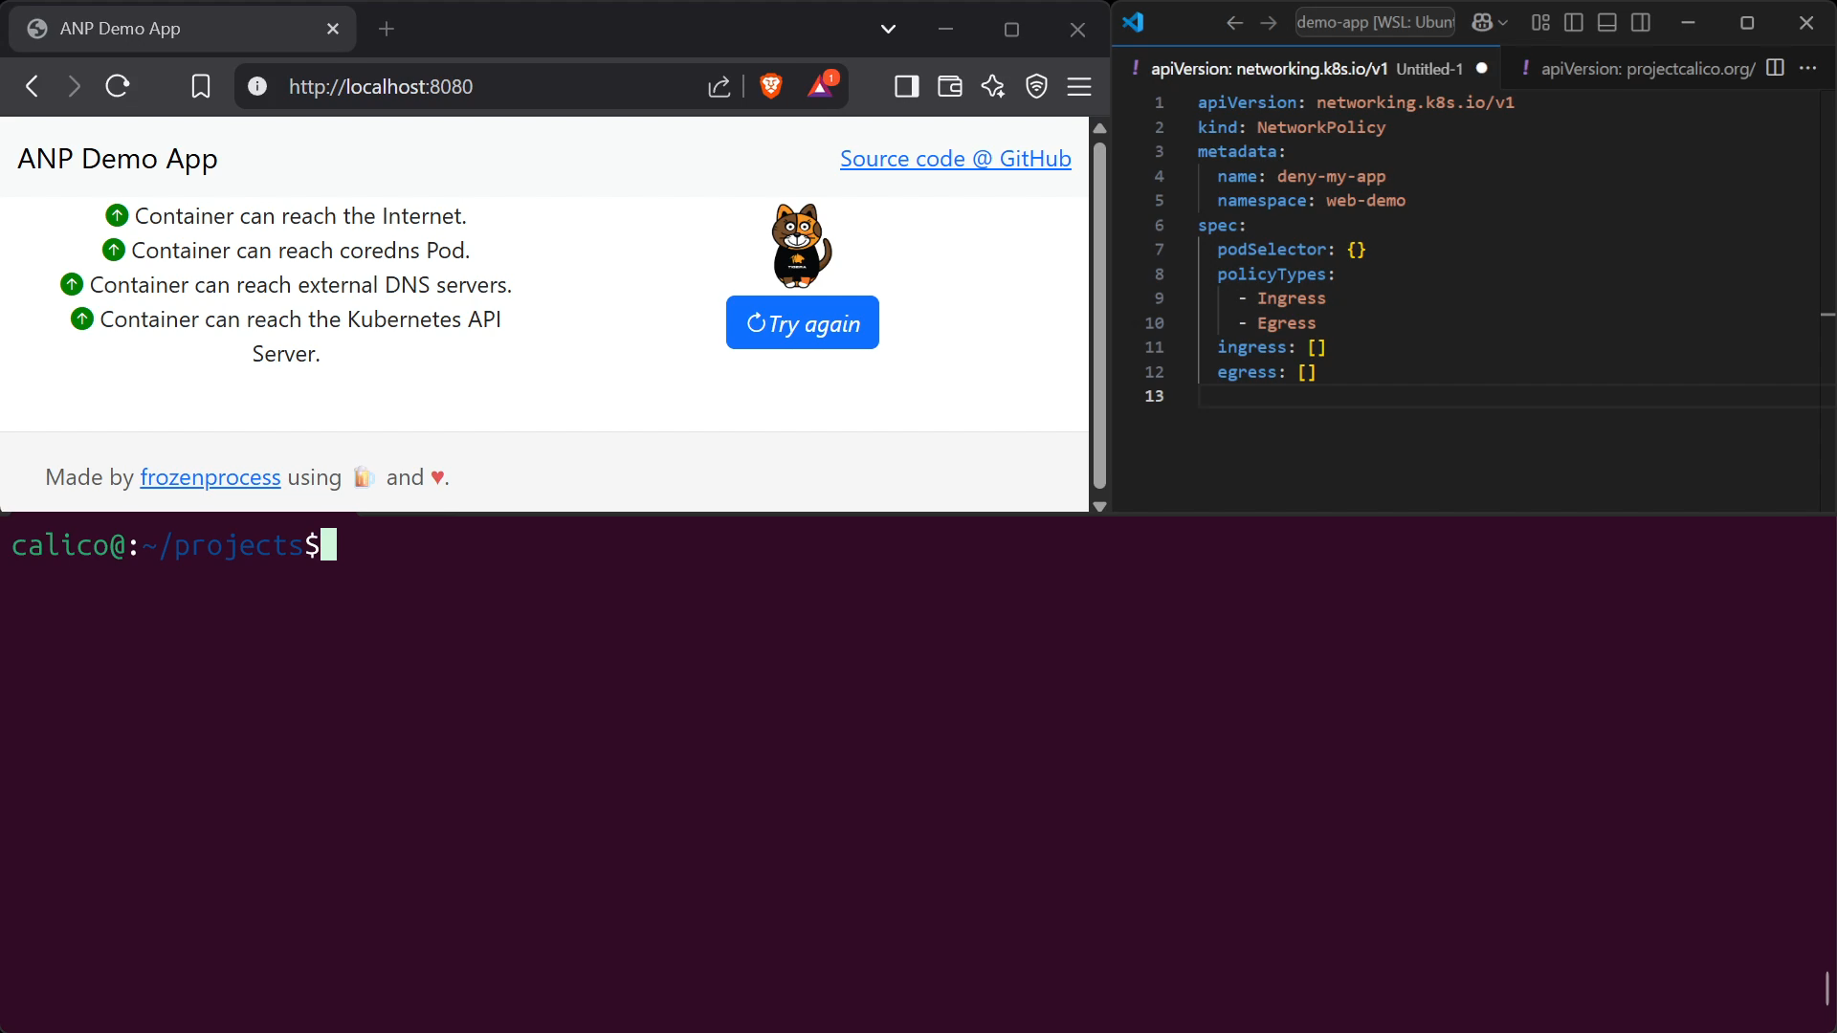Screen dimensions: 1837x1033
Task: Toggle VS Code primary side bar
Action: tap(1574, 23)
